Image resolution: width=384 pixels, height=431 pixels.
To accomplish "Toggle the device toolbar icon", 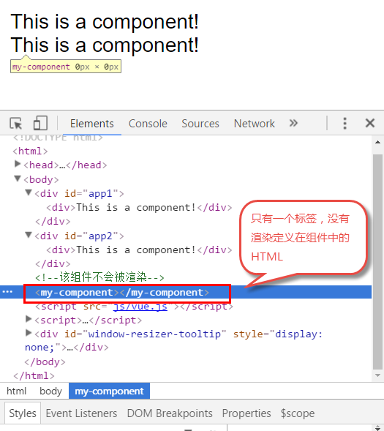I will (x=40, y=123).
